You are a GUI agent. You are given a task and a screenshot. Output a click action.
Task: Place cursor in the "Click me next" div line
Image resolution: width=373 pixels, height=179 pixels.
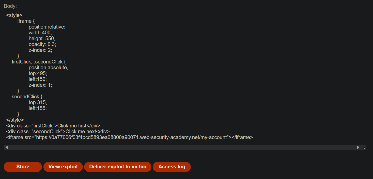click(58, 131)
